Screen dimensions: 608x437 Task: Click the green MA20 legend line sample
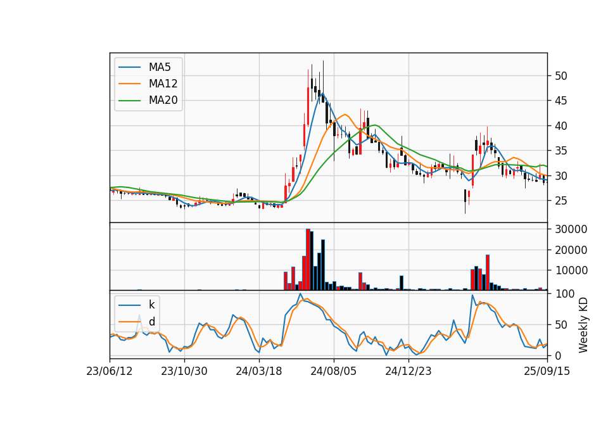tap(129, 101)
